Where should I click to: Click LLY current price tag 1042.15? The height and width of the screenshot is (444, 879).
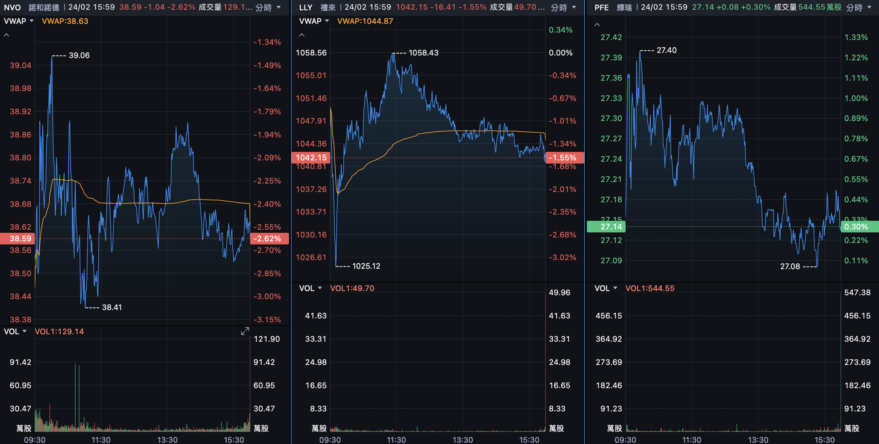pyautogui.click(x=311, y=157)
